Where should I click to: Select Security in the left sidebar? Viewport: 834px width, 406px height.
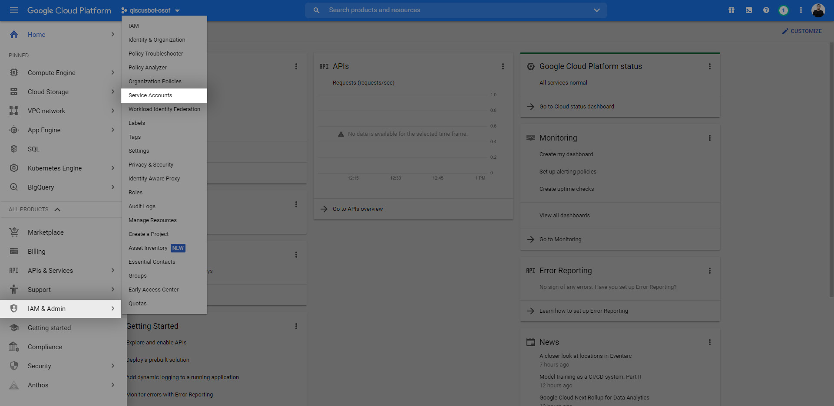(40, 366)
